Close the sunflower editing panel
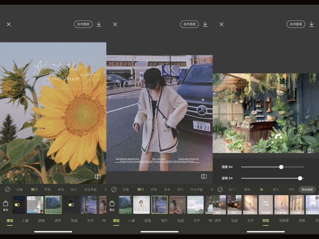 point(9,24)
